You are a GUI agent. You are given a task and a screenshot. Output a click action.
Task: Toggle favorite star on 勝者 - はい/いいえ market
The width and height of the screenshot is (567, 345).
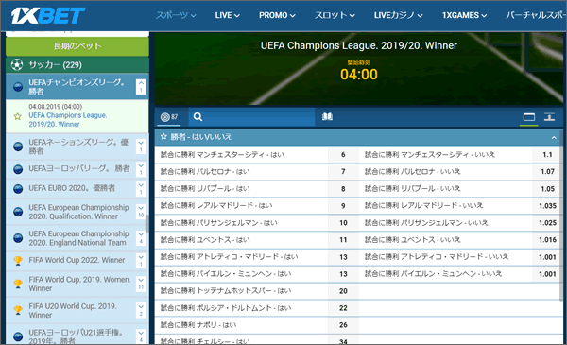[x=163, y=137]
